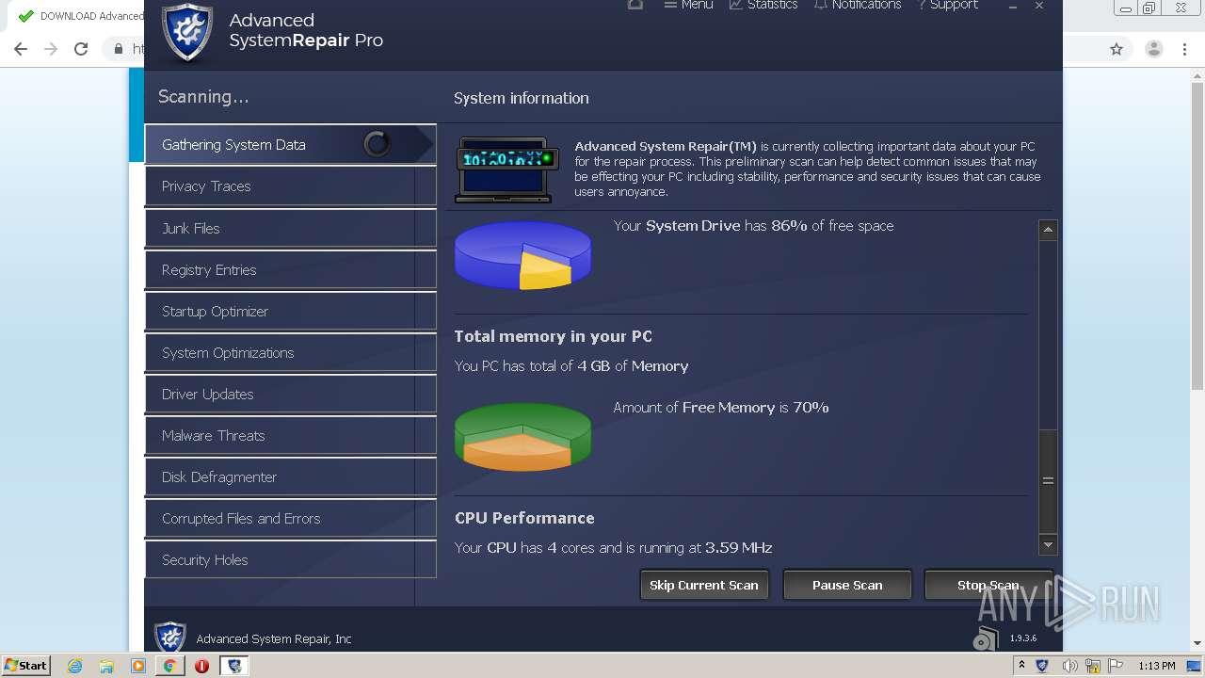
Task: Click the 'System information' heading
Action: pyautogui.click(x=522, y=98)
